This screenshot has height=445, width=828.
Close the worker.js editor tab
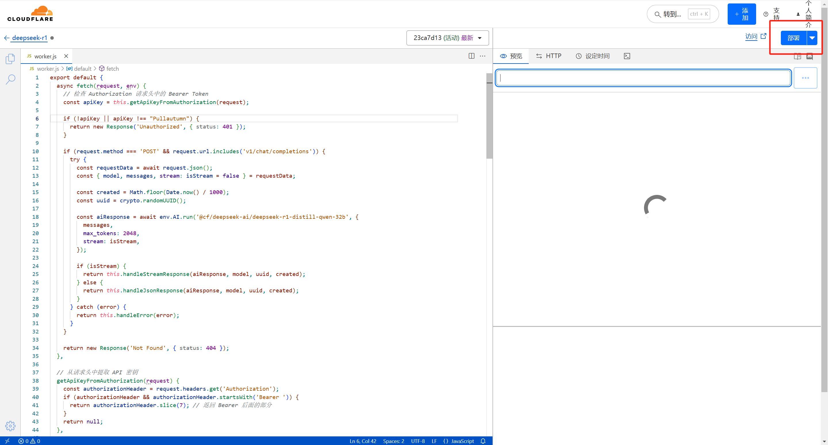(66, 56)
